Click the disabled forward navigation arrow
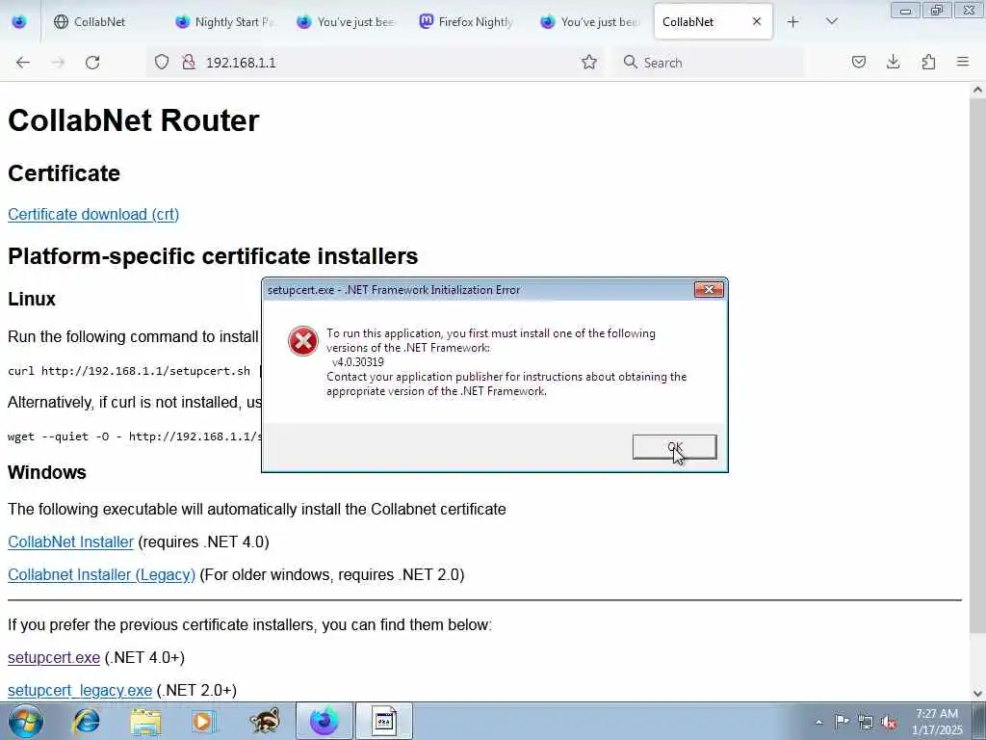 click(58, 63)
